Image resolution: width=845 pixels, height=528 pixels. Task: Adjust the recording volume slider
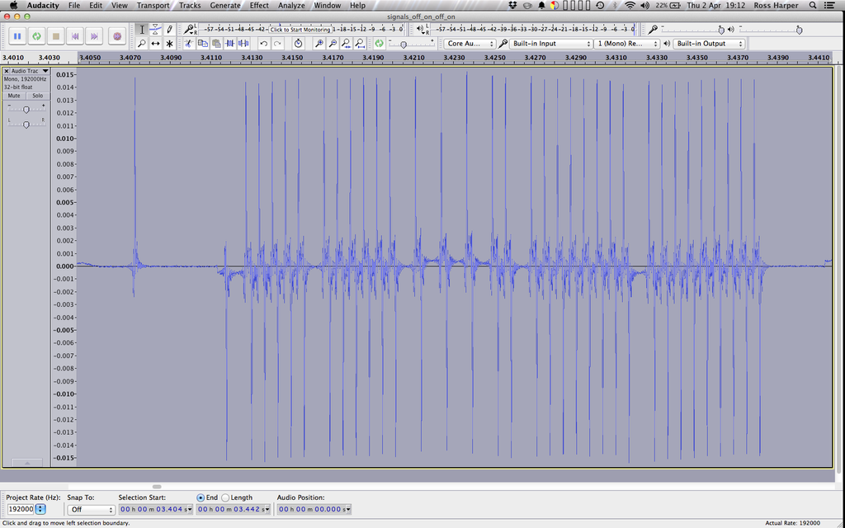pos(721,31)
